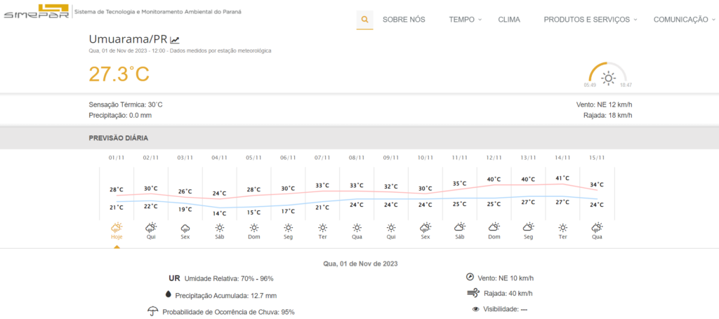Click the eye Visibilidade icon
This screenshot has width=719, height=319.
[475, 309]
